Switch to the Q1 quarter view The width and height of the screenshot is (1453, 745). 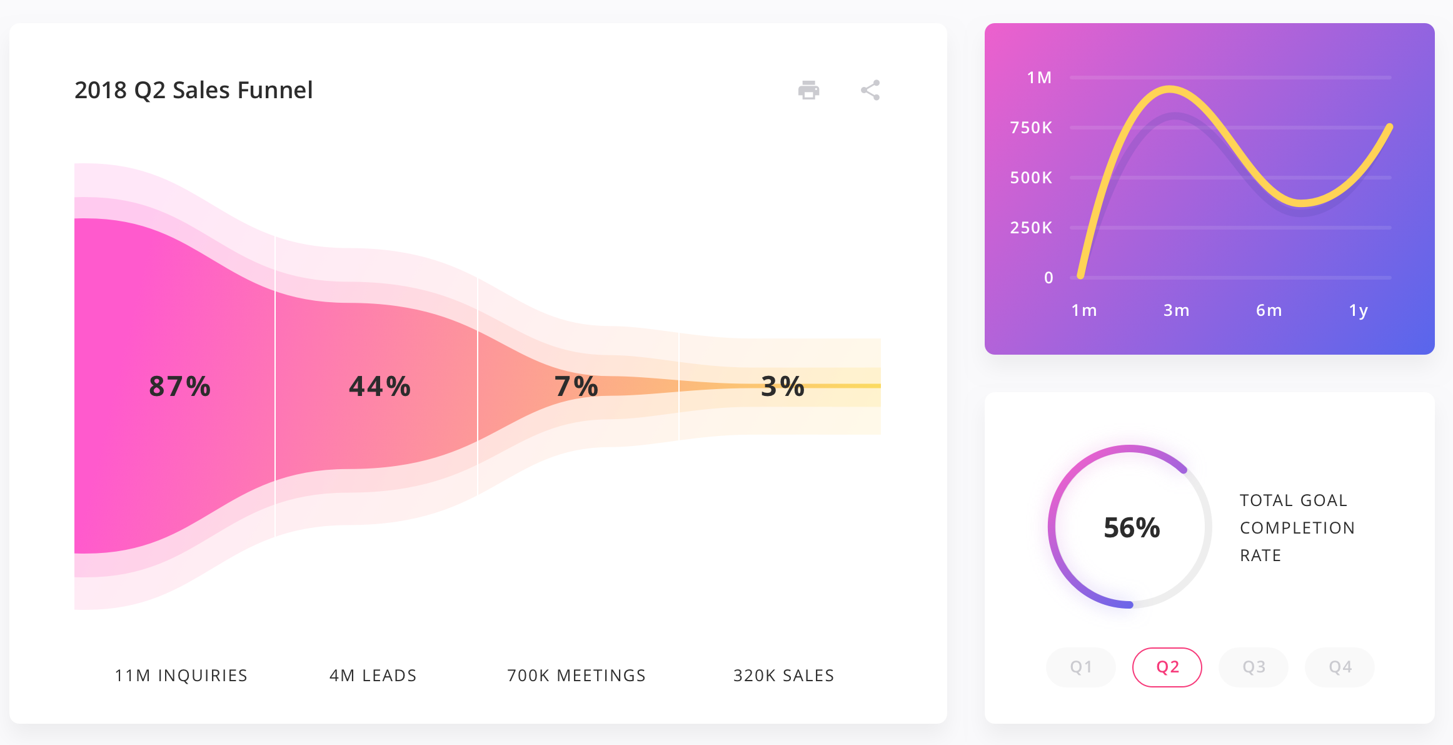click(1080, 667)
